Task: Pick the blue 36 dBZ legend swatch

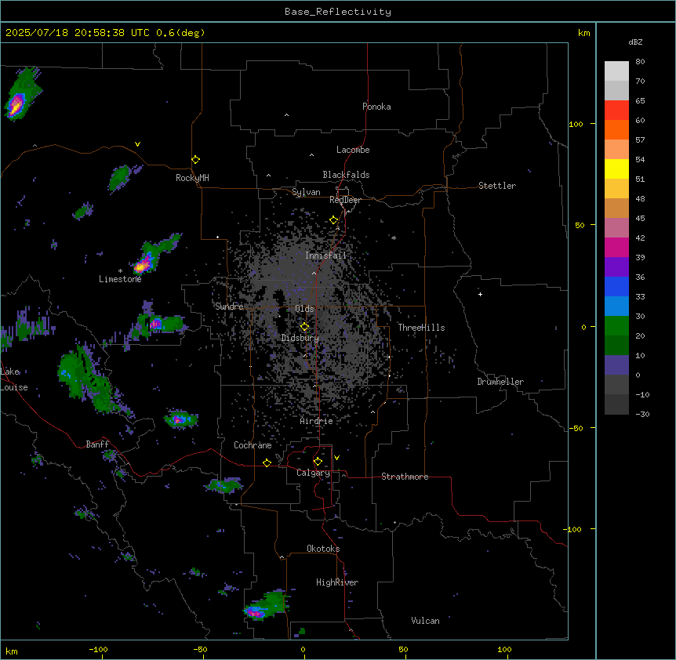Action: pos(616,286)
